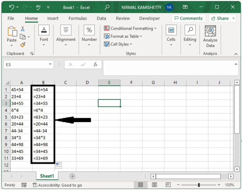Open the Editing group button
Image resolution: width=242 pixels, height=190 pixels.
[x=190, y=36]
